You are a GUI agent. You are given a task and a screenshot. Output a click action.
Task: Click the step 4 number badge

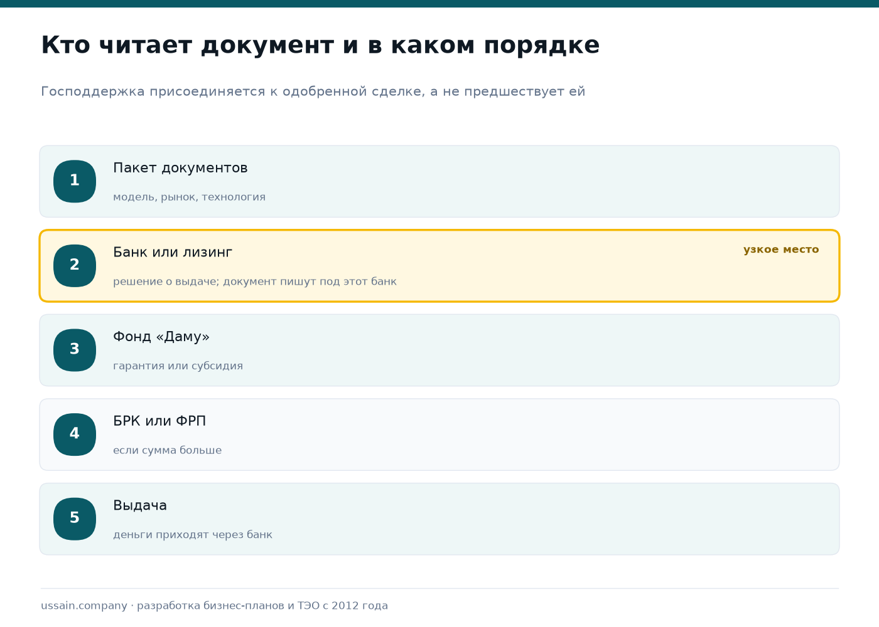coord(75,435)
